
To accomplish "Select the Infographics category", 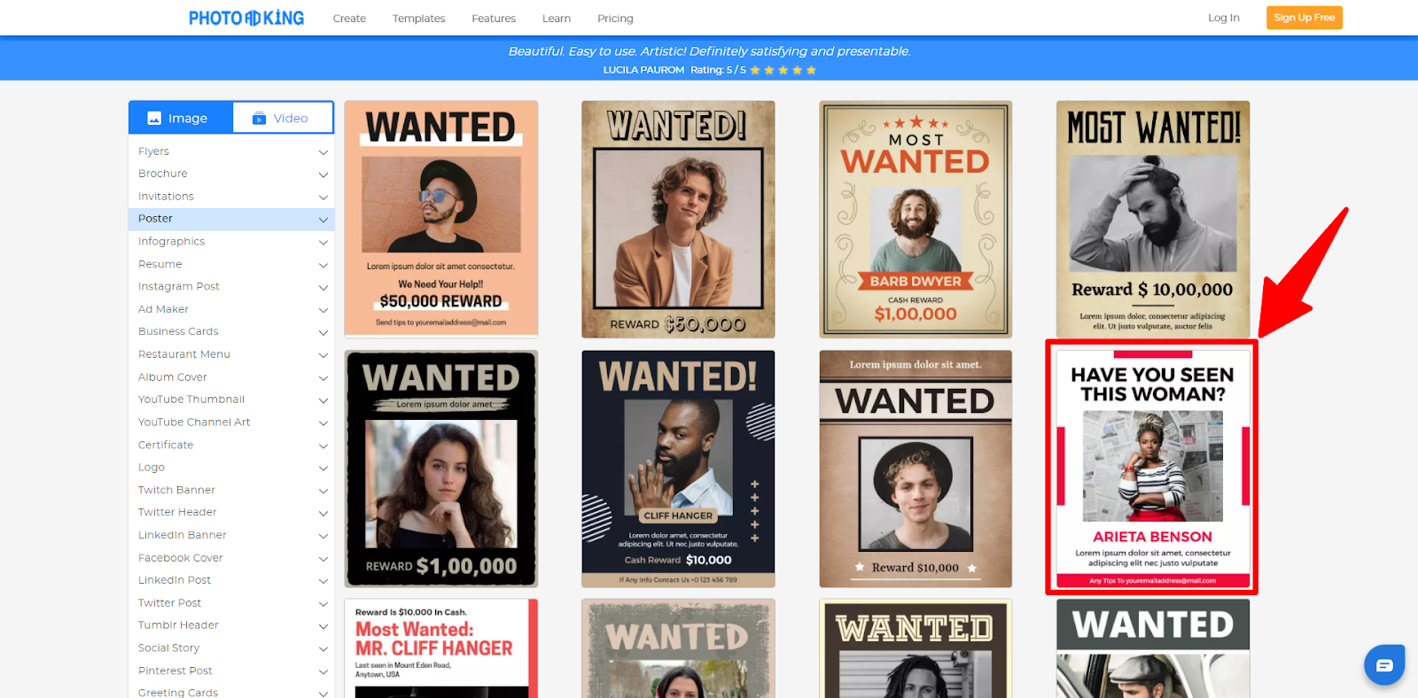I will click(171, 242).
